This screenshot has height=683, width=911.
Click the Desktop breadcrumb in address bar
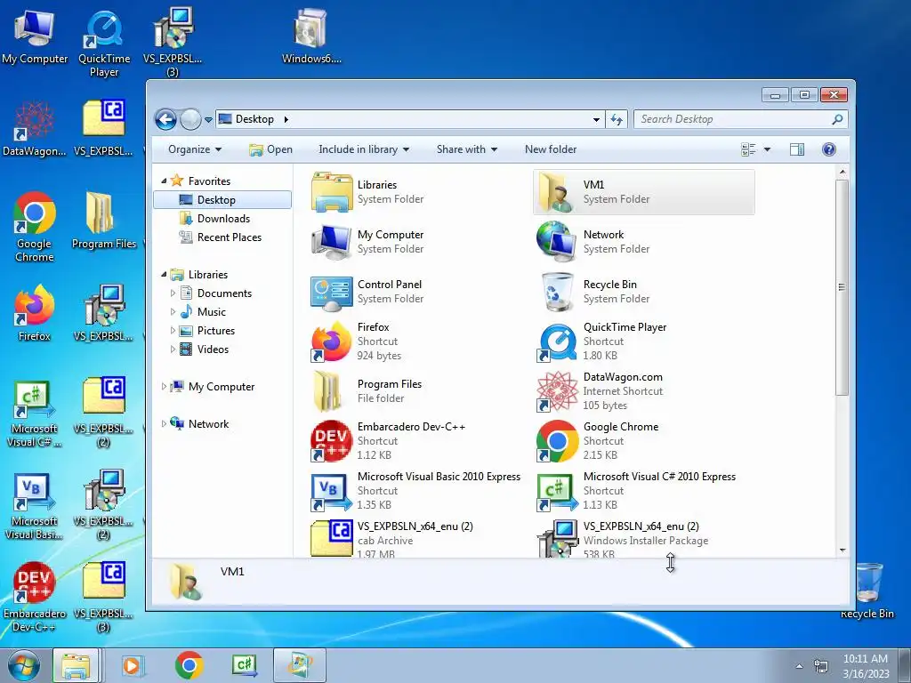coord(254,119)
